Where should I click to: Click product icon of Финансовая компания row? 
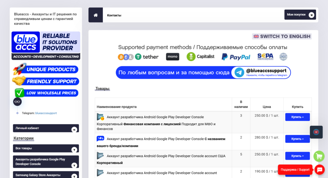pyautogui.click(x=100, y=117)
